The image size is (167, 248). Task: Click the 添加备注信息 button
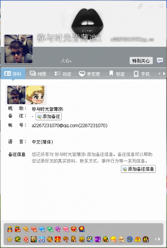coord(138,169)
